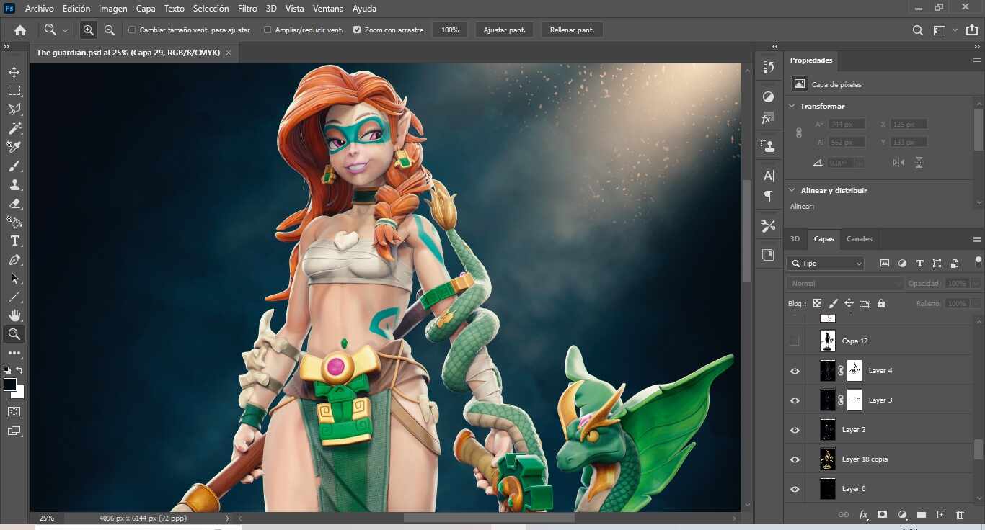Screen dimensions: 985x530
Task: Open the Filtro menu
Action: click(x=247, y=9)
